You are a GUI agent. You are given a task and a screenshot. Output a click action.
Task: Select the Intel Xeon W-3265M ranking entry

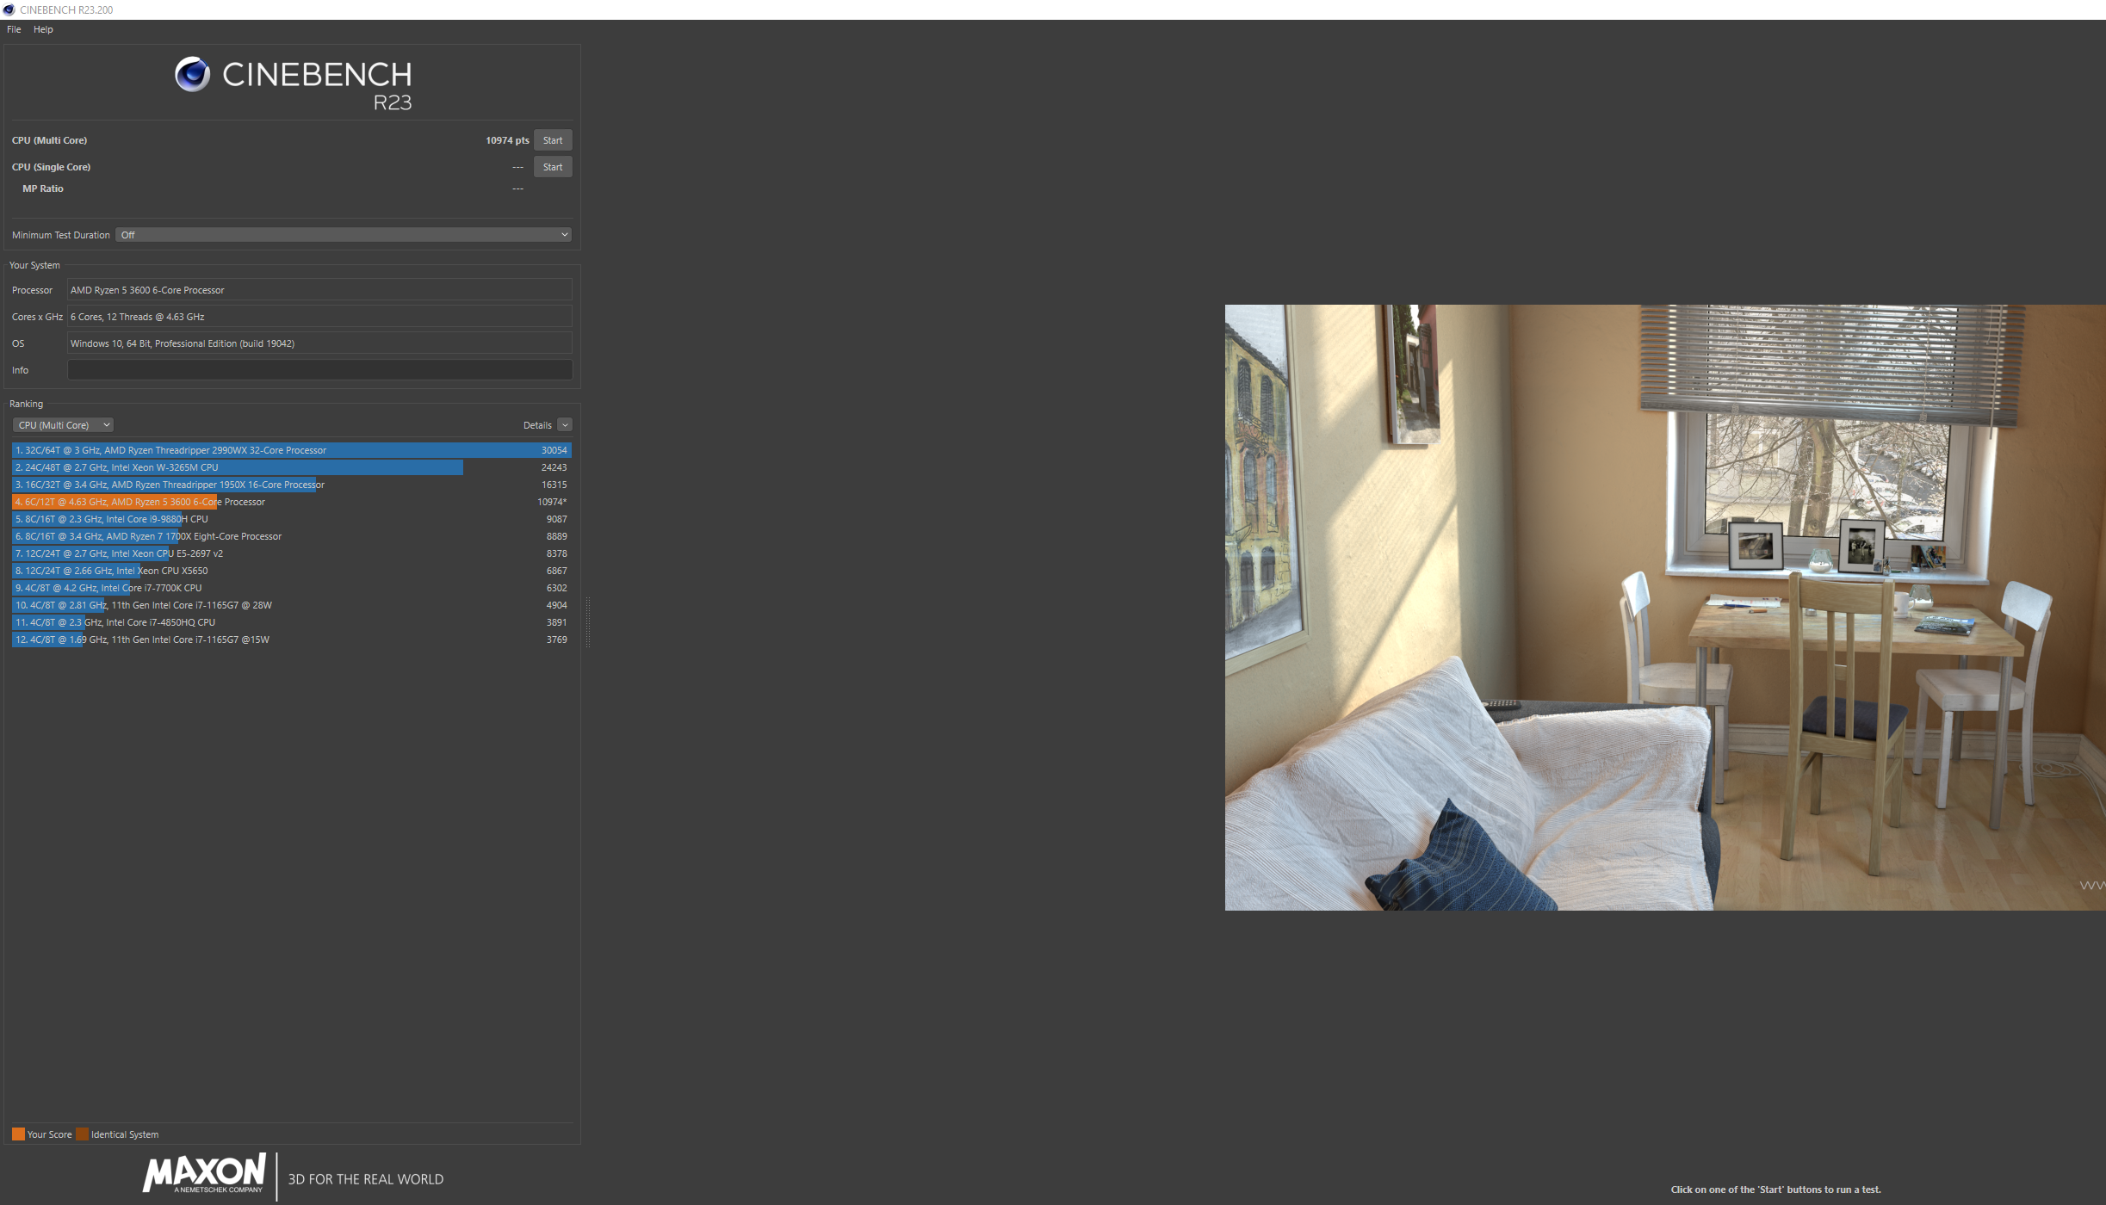coord(291,467)
